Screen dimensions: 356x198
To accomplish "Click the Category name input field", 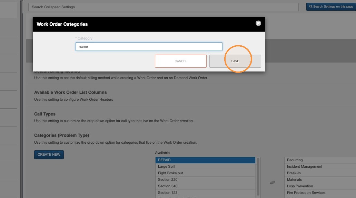I will click(x=149, y=47).
